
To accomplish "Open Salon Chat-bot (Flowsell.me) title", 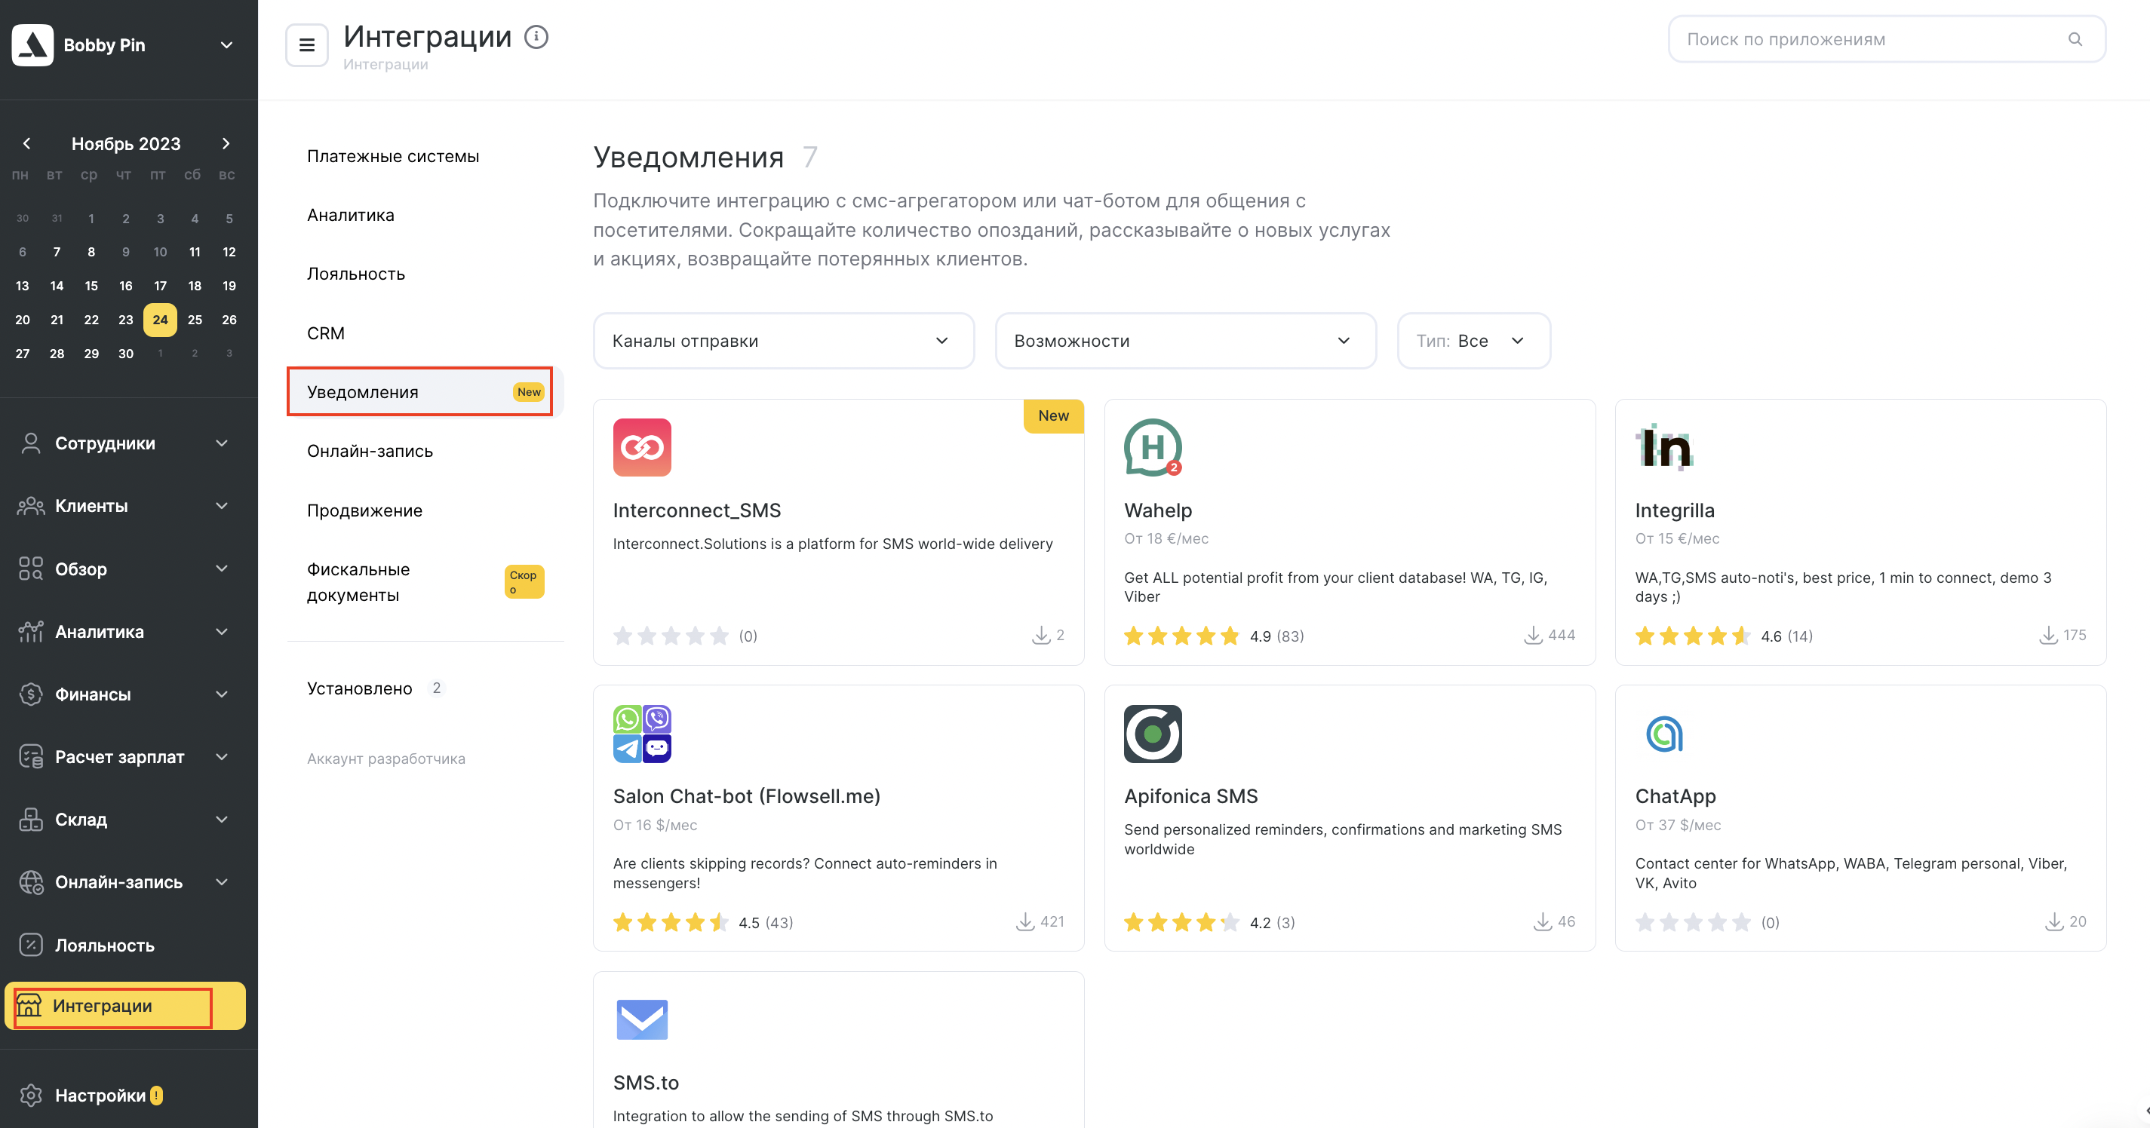I will point(746,797).
